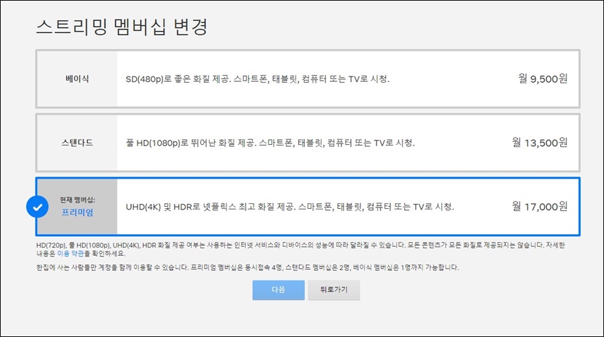Click the 한집에 사는 사람들만 notice text
The height and width of the screenshot is (337, 604).
click(x=247, y=267)
